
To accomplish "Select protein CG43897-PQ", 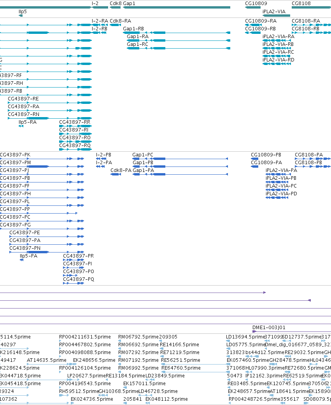I will [x=79, y=279].
